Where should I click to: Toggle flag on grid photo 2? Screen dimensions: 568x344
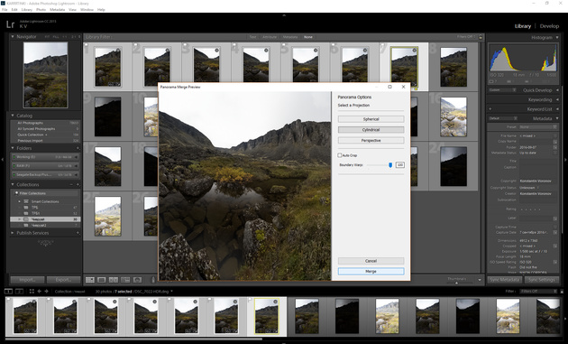135,45
